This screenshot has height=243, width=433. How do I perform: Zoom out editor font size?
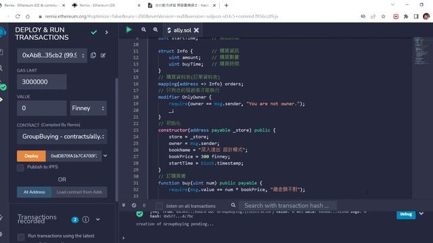(143, 30)
